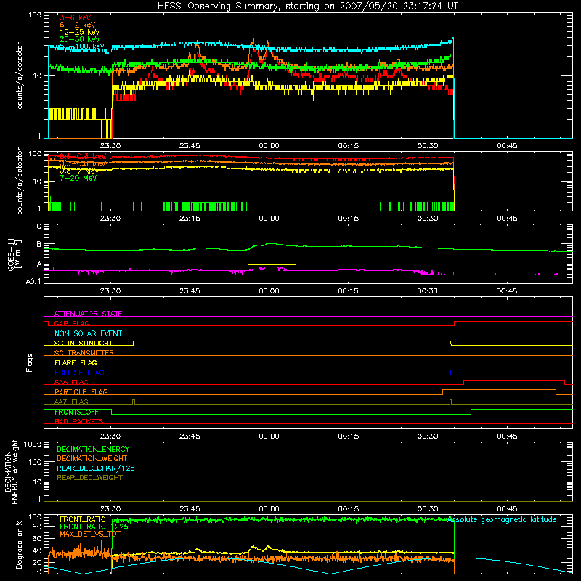Click 00:45 tick under the keV count panel
Screen dimensions: 581x581
click(x=507, y=146)
